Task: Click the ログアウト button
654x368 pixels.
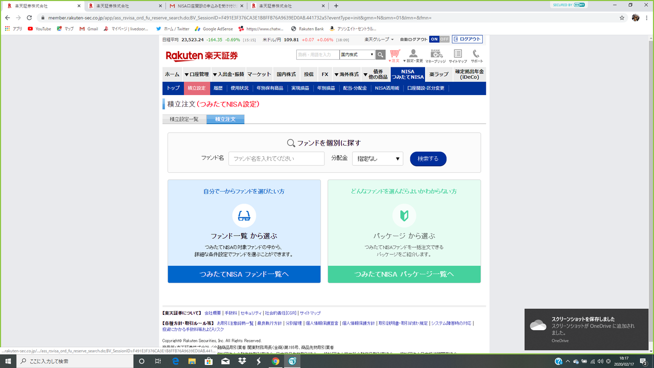Action: point(468,39)
